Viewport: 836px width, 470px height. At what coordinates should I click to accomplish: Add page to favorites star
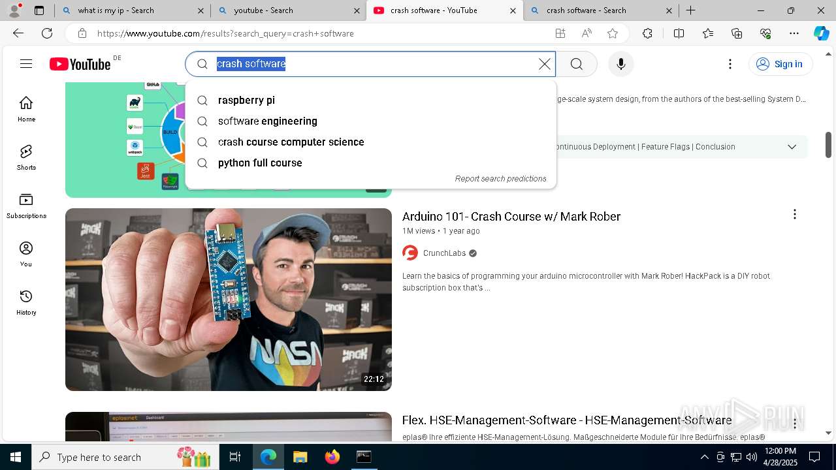point(613,33)
